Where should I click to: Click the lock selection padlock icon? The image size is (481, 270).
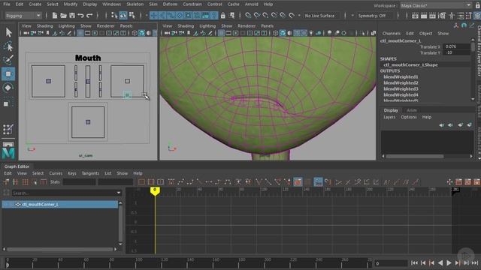click(223, 15)
